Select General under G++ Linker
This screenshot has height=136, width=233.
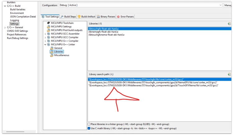pos(58,48)
